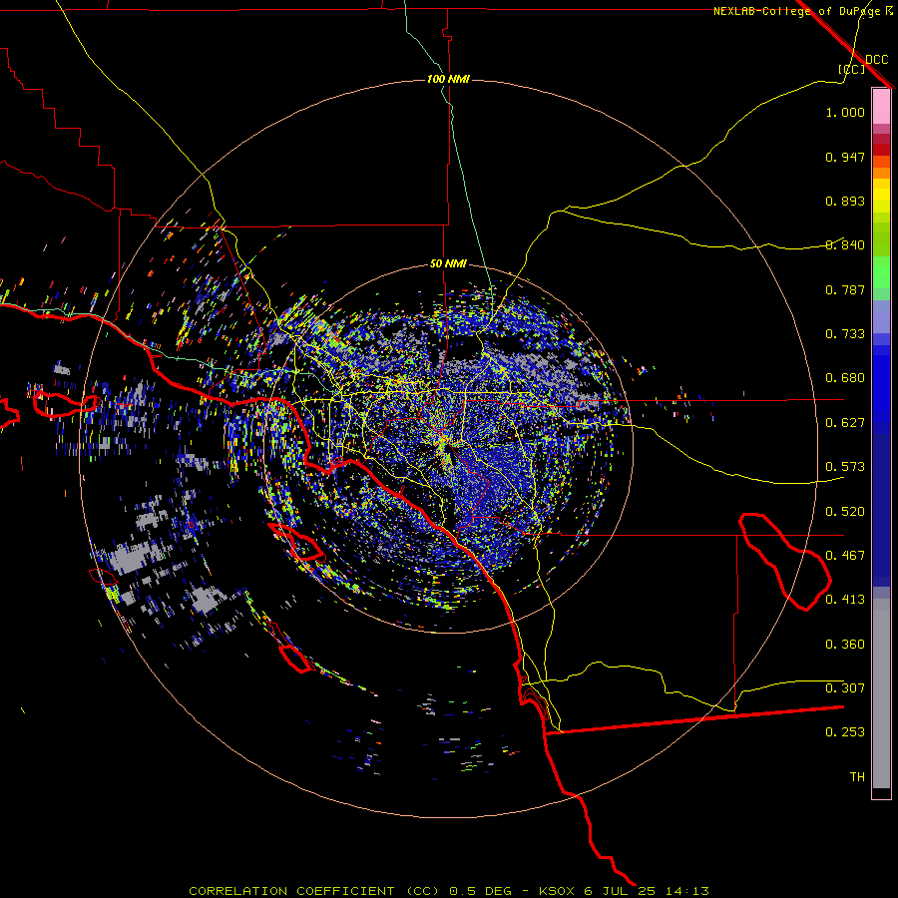Image resolution: width=898 pixels, height=898 pixels.
Task: Click the 0.307 color scale value
Action: 845,688
